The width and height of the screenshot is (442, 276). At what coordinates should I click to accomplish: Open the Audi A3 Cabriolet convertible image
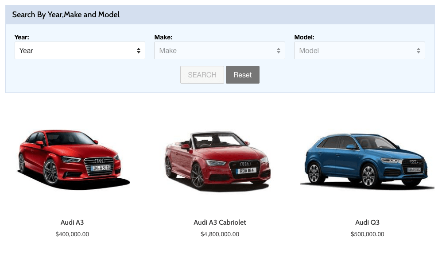pyautogui.click(x=217, y=161)
